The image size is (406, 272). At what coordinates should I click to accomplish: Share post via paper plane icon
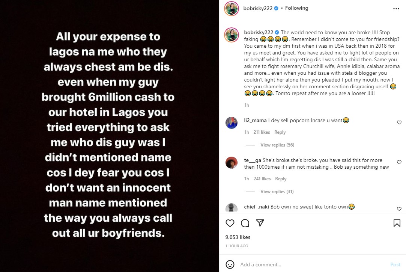click(260, 223)
